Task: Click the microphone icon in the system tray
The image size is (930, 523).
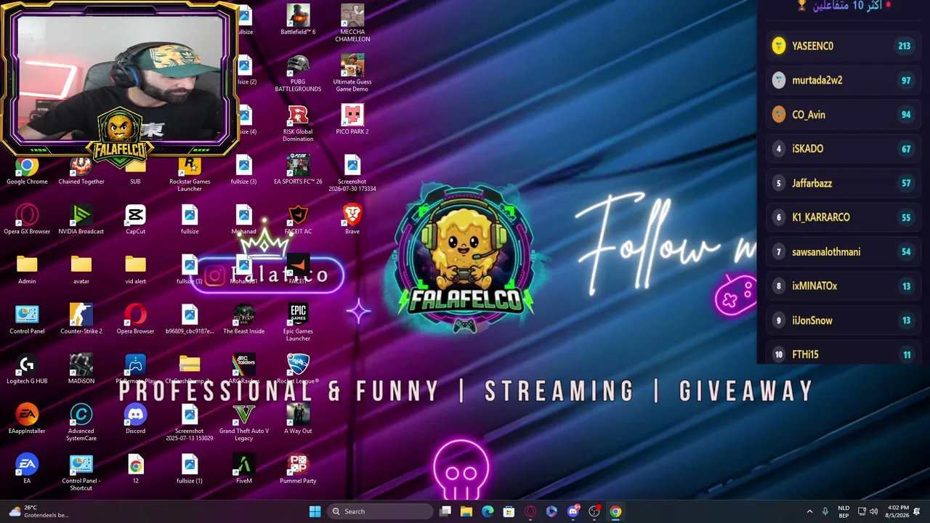Action: 825,511
